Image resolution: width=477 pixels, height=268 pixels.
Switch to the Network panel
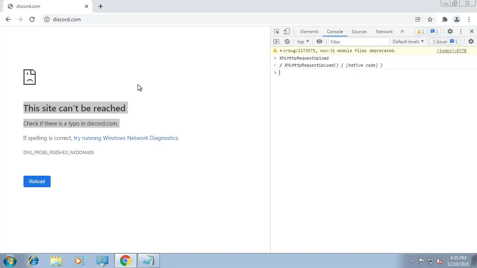pos(384,32)
